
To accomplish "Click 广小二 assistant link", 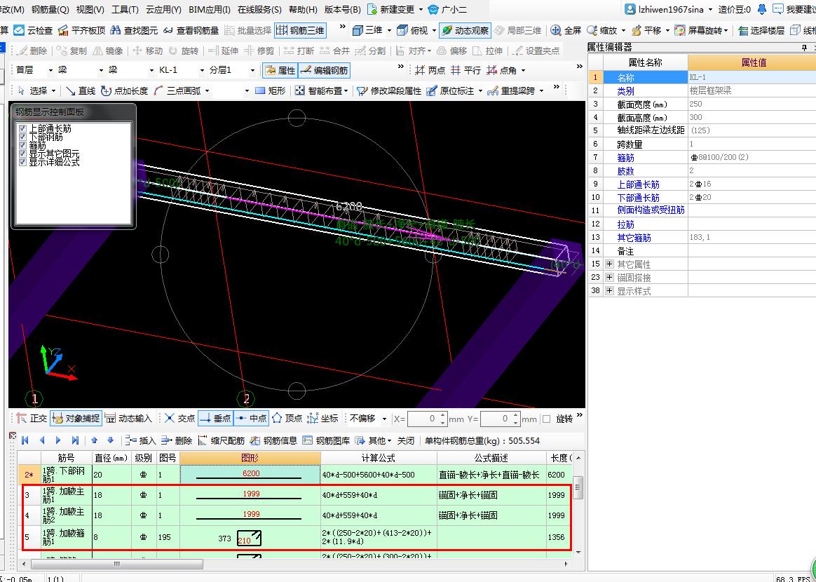I will 447,10.
